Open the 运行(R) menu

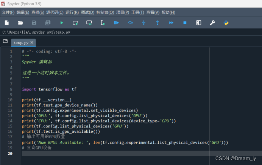click(72, 12)
